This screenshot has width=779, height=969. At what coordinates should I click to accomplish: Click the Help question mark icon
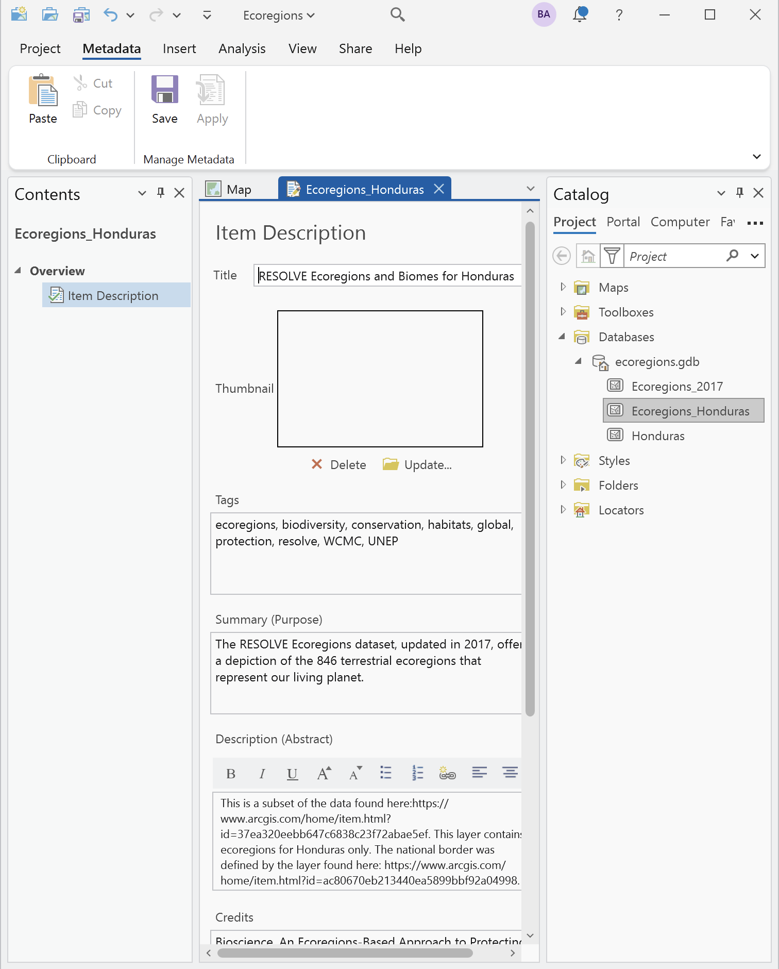(619, 15)
